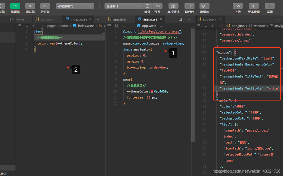Screen dimensions: 283x176
Task: Click outline list icon in left editor breadcrumb
Action: pyautogui.click(x=19, y=26)
